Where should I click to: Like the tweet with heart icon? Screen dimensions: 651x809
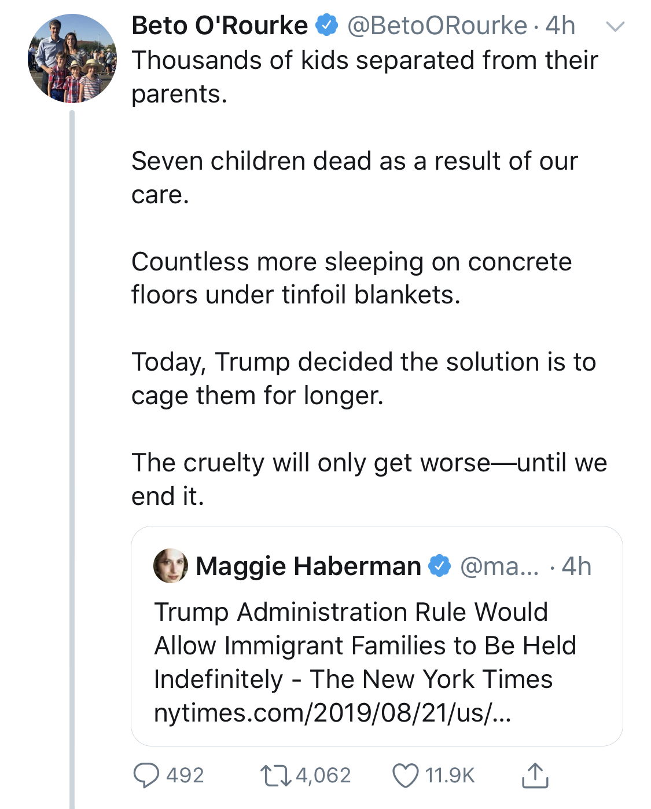point(405,776)
